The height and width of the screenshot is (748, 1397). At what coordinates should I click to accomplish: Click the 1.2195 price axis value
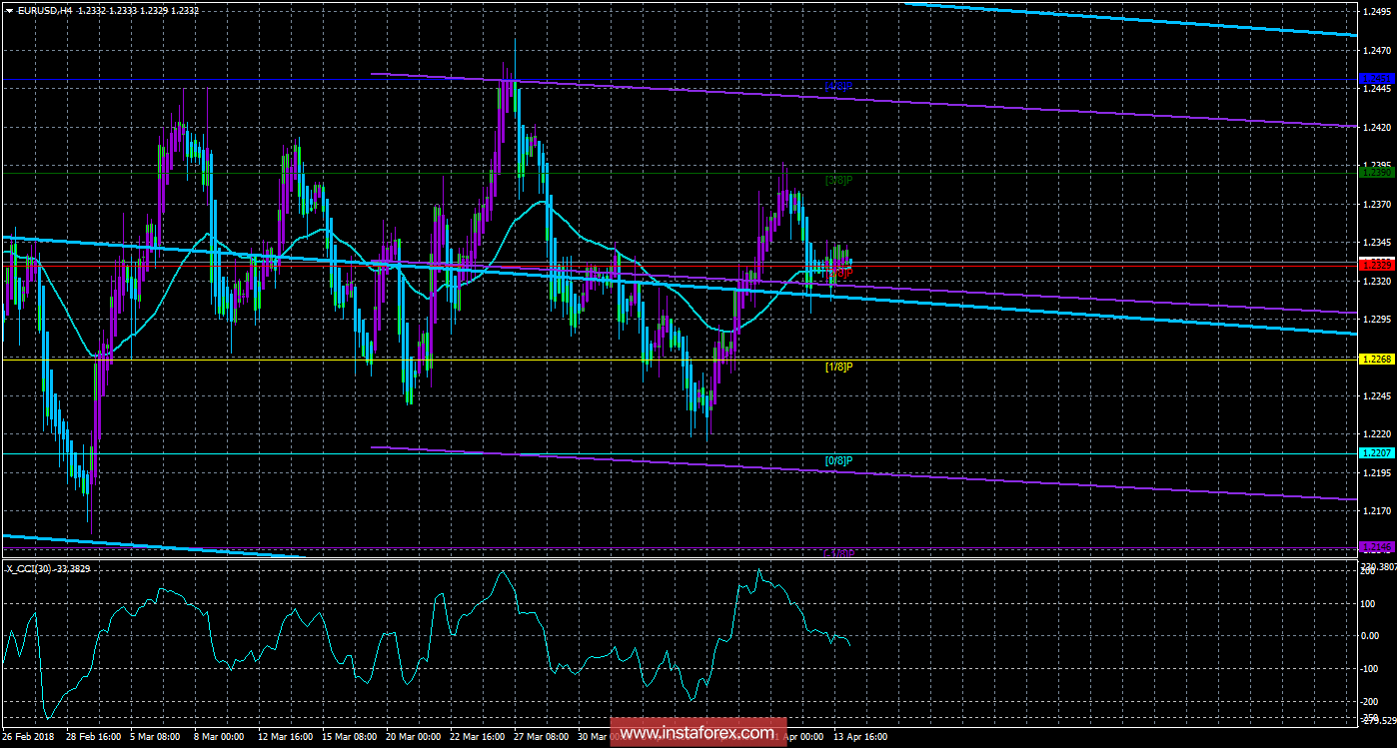point(1376,472)
